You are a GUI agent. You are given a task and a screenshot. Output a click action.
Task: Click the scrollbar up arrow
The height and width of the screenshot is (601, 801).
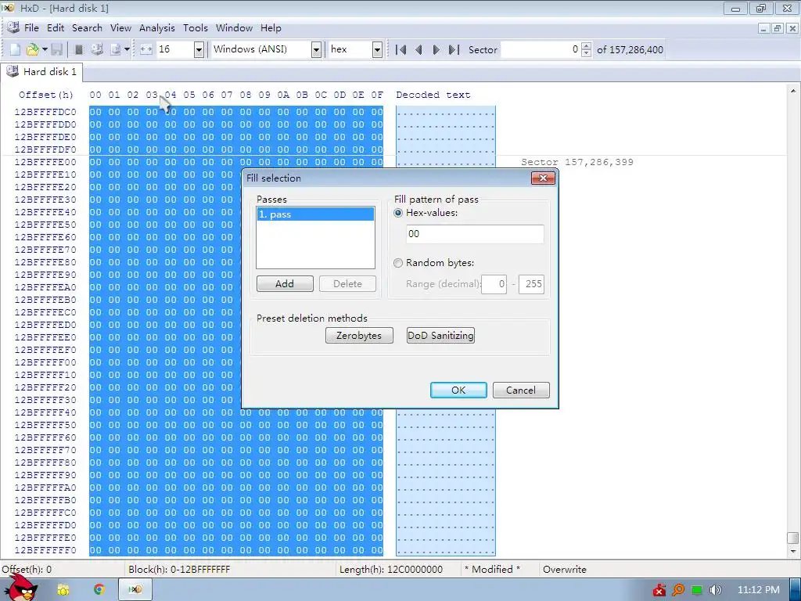tap(793, 91)
